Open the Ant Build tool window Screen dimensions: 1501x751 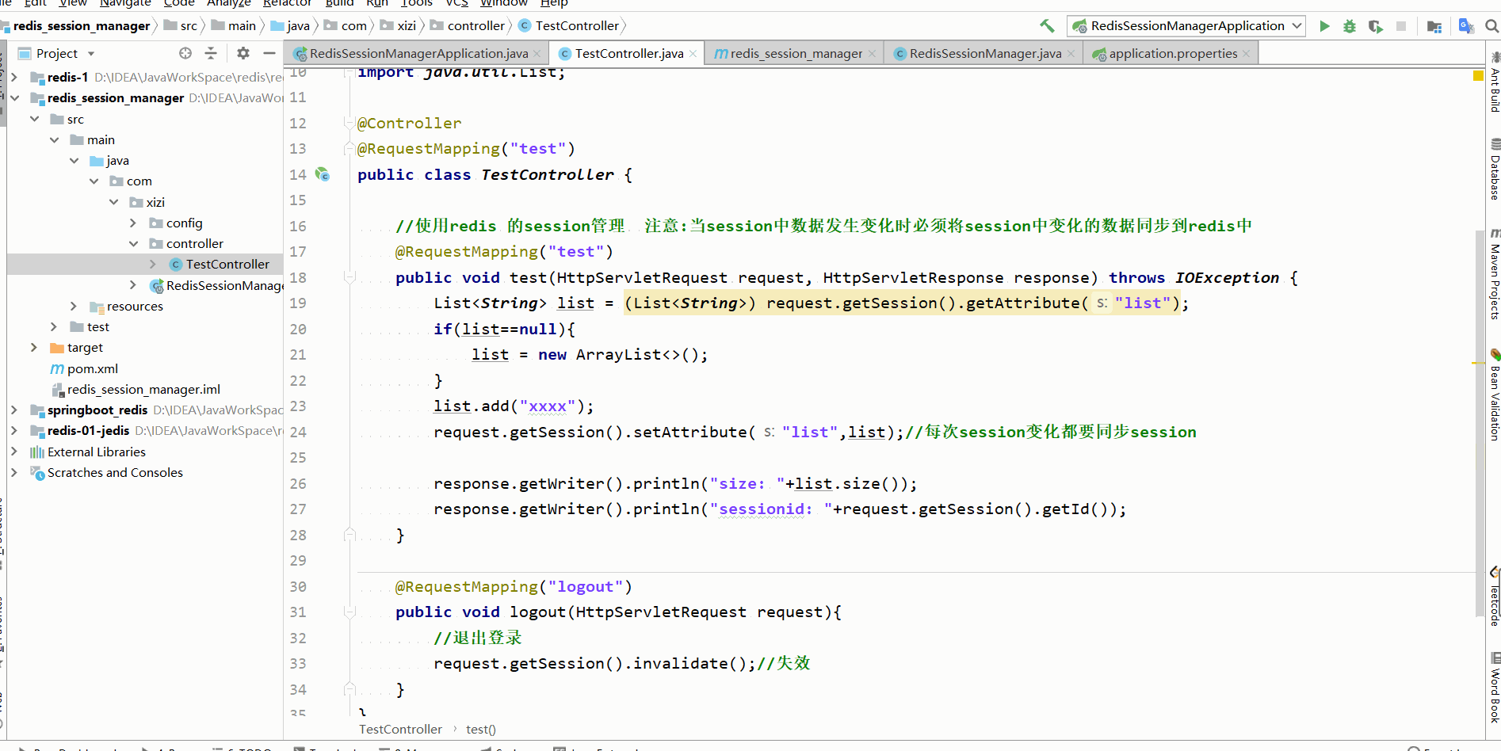pyautogui.click(x=1494, y=82)
